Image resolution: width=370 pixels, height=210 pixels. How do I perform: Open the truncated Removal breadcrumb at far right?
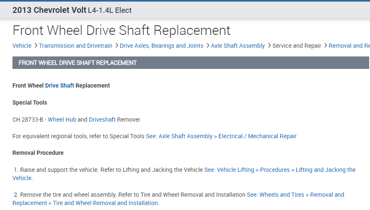click(349, 46)
